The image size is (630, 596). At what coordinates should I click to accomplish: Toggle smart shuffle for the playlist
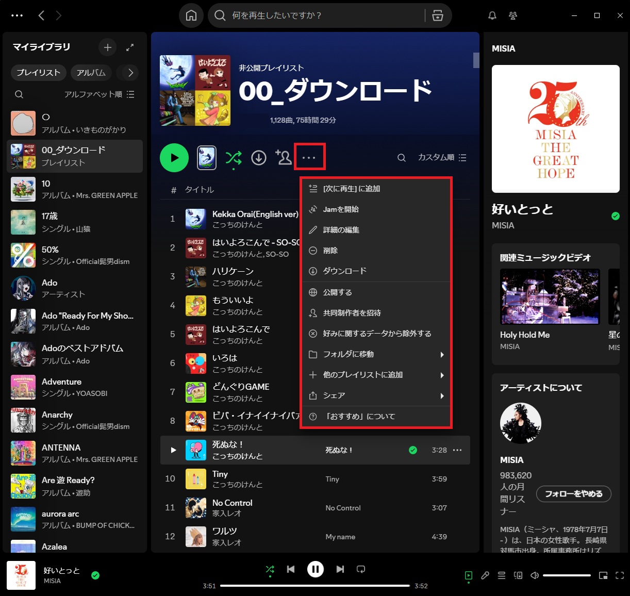tap(234, 158)
